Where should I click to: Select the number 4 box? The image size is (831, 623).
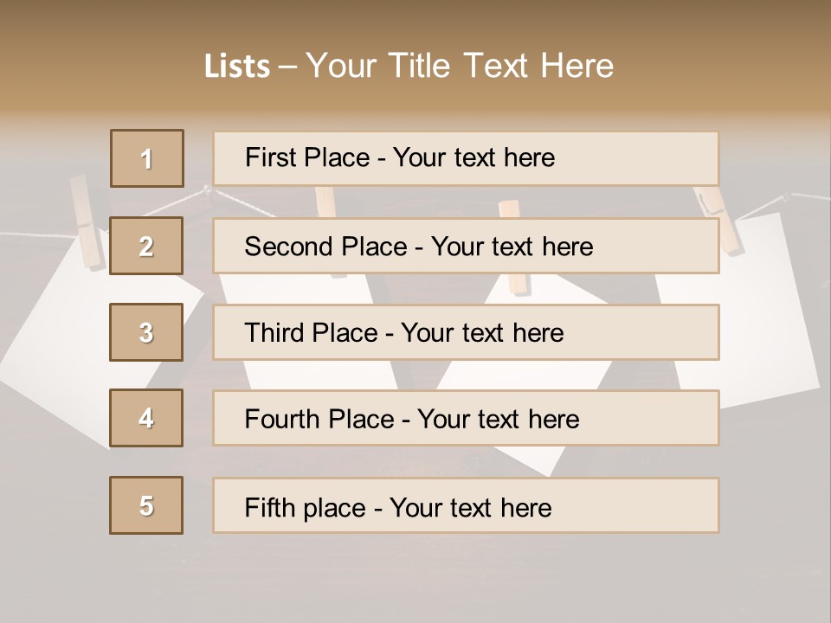tap(147, 418)
